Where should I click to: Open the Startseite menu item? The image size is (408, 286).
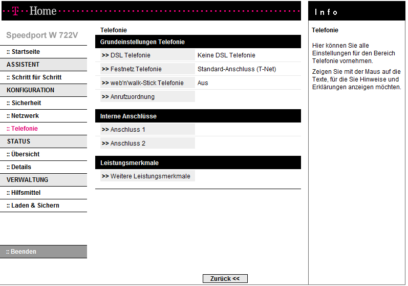[23, 52]
